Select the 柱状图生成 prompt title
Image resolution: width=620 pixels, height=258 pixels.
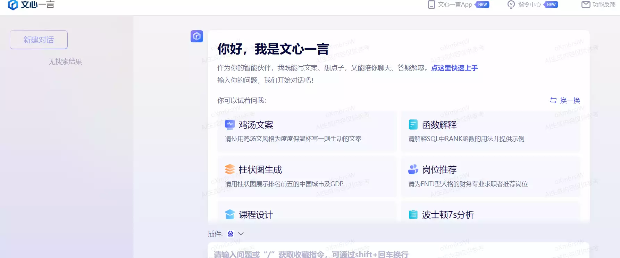tap(260, 169)
